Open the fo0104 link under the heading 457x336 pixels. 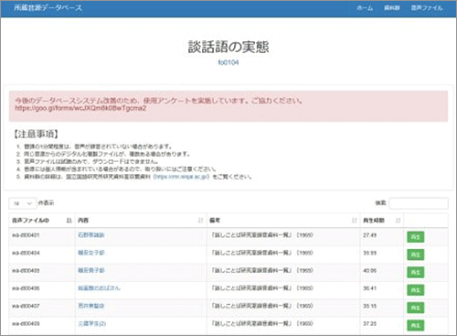tap(228, 62)
